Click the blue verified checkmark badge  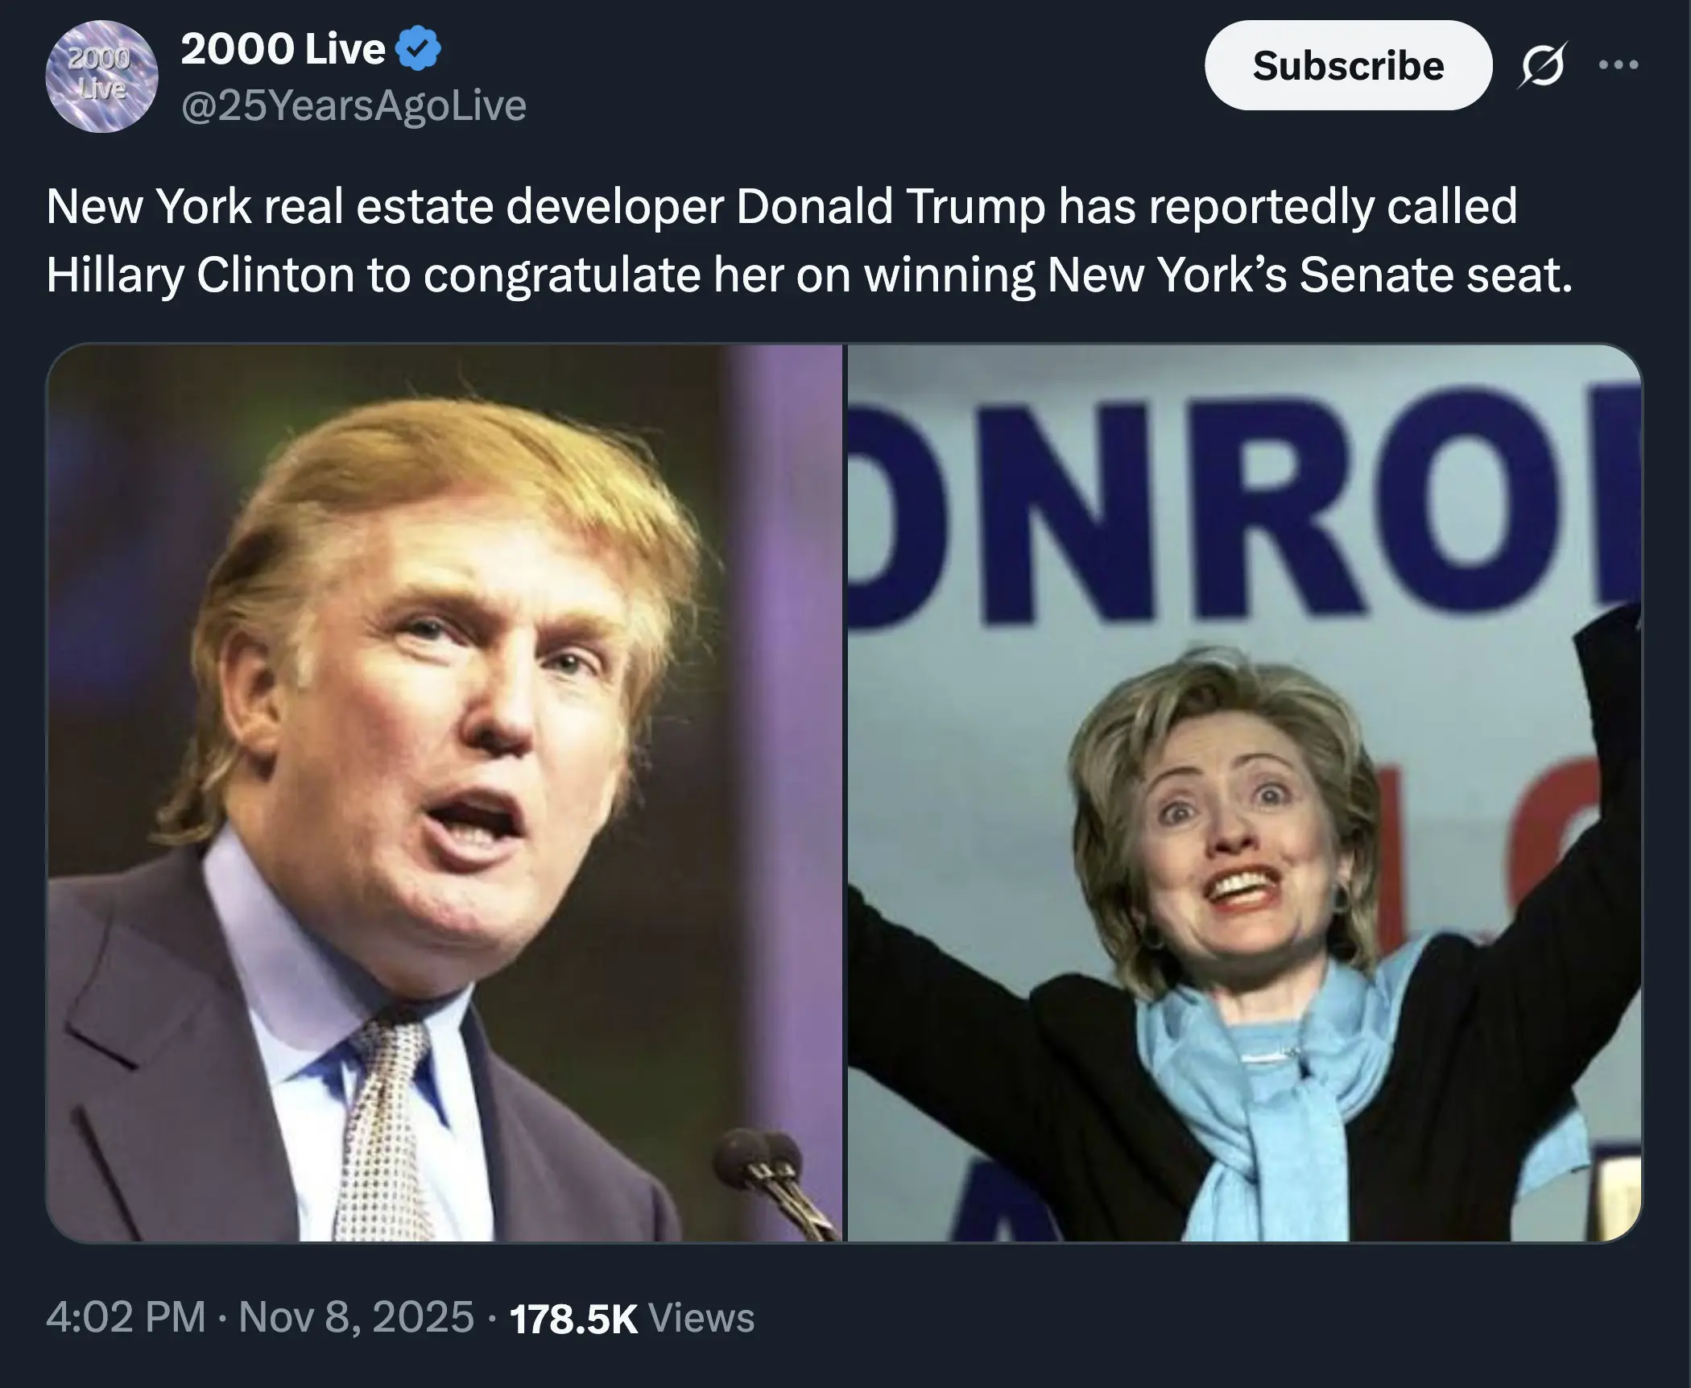click(420, 49)
